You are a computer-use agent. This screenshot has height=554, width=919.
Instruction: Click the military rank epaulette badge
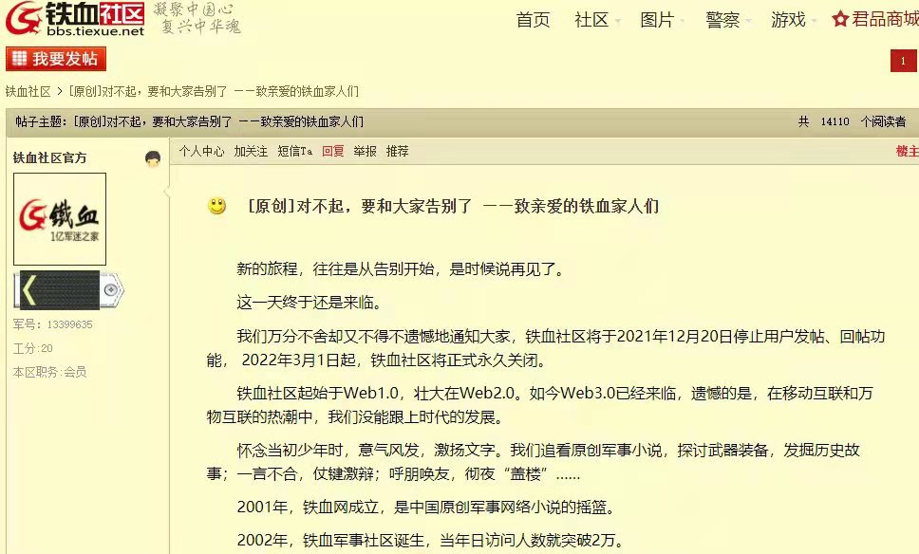click(68, 290)
